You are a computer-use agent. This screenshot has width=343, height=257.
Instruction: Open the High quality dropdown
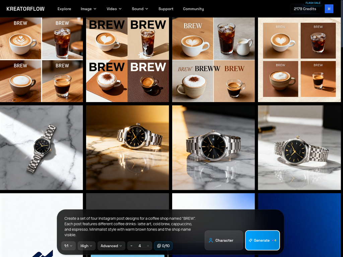pyautogui.click(x=86, y=246)
